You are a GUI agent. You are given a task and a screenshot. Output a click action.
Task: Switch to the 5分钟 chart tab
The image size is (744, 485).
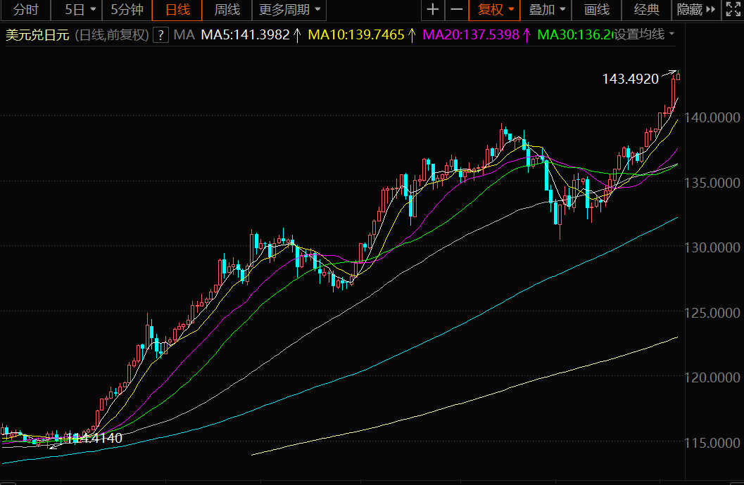(x=127, y=9)
